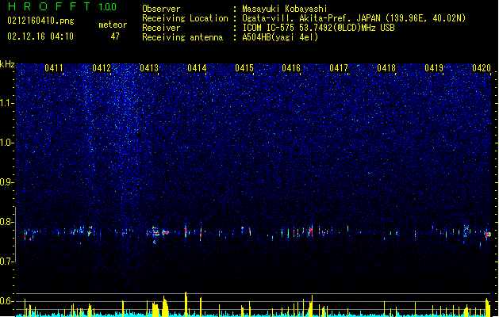The height and width of the screenshot is (317, 499).
Task: Click the date stamp 02.12.16 04:10
Action: pos(40,36)
